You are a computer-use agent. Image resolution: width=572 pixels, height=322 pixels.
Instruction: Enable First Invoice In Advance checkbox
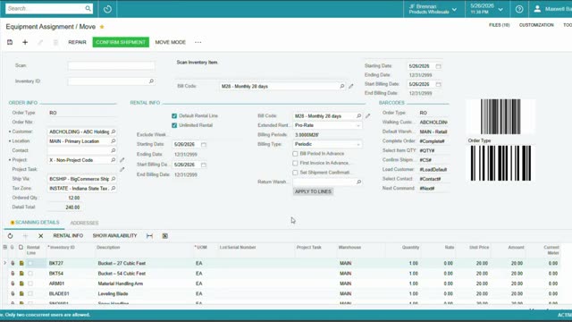(x=295, y=163)
